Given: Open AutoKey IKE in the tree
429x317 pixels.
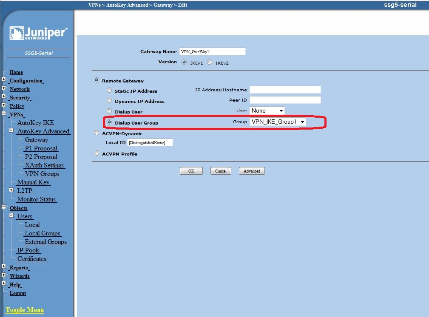Looking at the screenshot, I should click(36, 123).
